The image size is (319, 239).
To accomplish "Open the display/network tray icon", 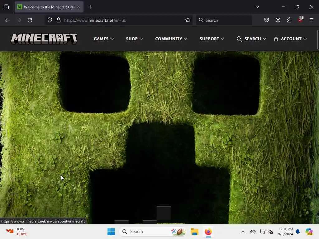I will (263, 232).
